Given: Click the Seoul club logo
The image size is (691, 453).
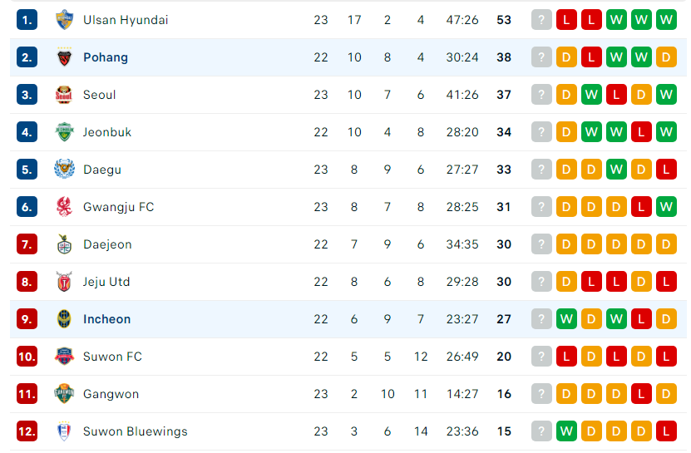Looking at the screenshot, I should pyautogui.click(x=64, y=95).
